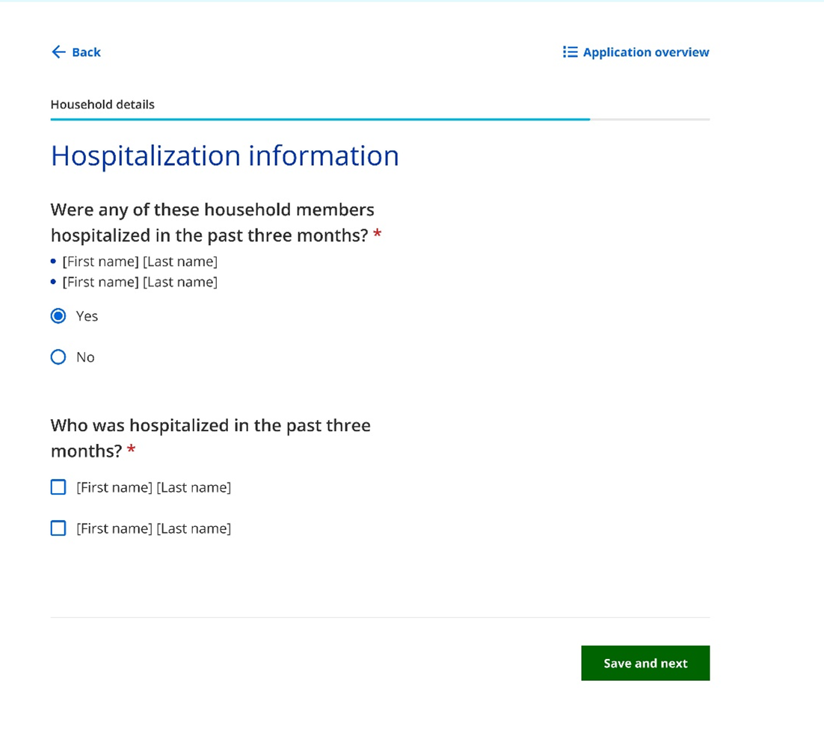Screen dimensions: 824x748
Task: Click the first checkbox's name label
Action: point(153,487)
